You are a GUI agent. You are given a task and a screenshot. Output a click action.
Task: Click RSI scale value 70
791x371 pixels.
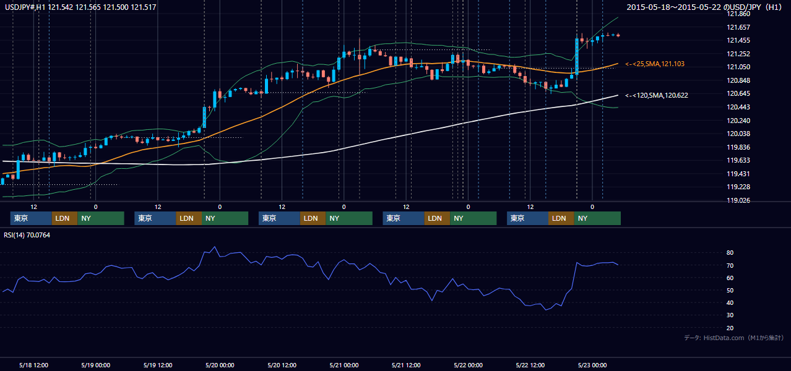[x=730, y=265]
